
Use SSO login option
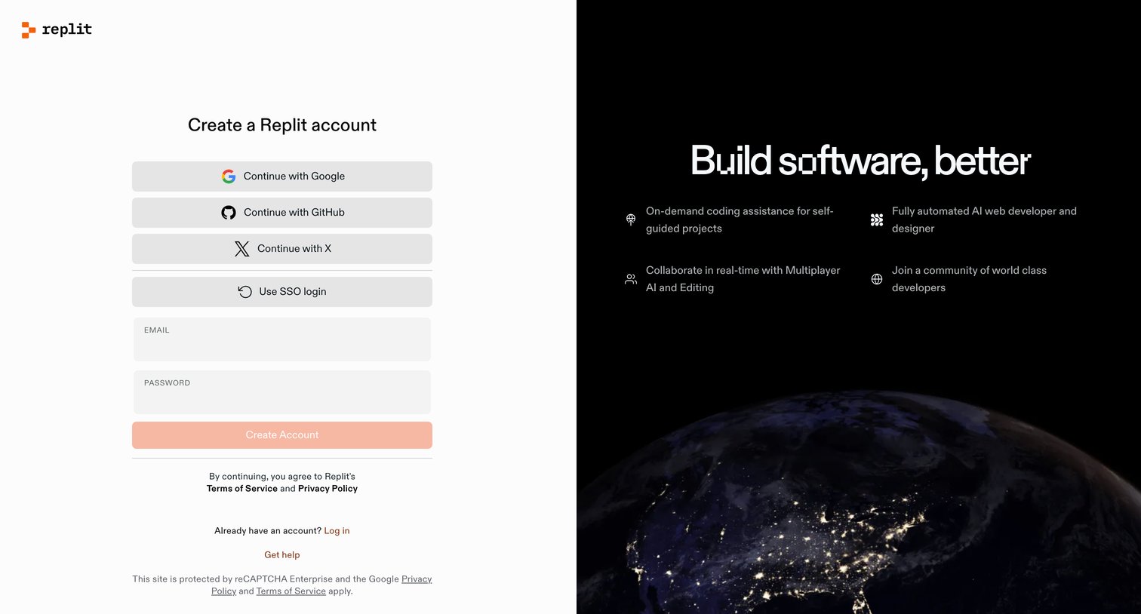click(x=282, y=292)
